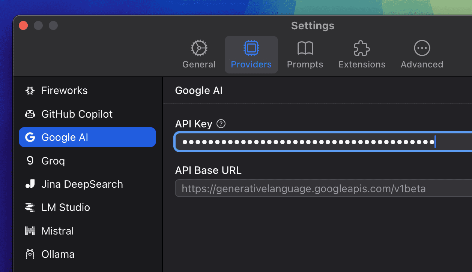Select Groq provider label
The image size is (472, 272).
53,161
